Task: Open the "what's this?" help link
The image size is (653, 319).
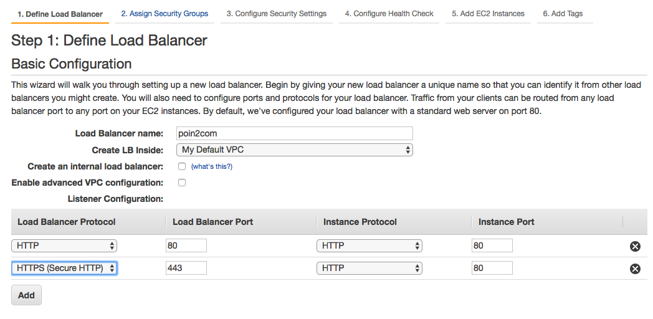Action: 211,167
